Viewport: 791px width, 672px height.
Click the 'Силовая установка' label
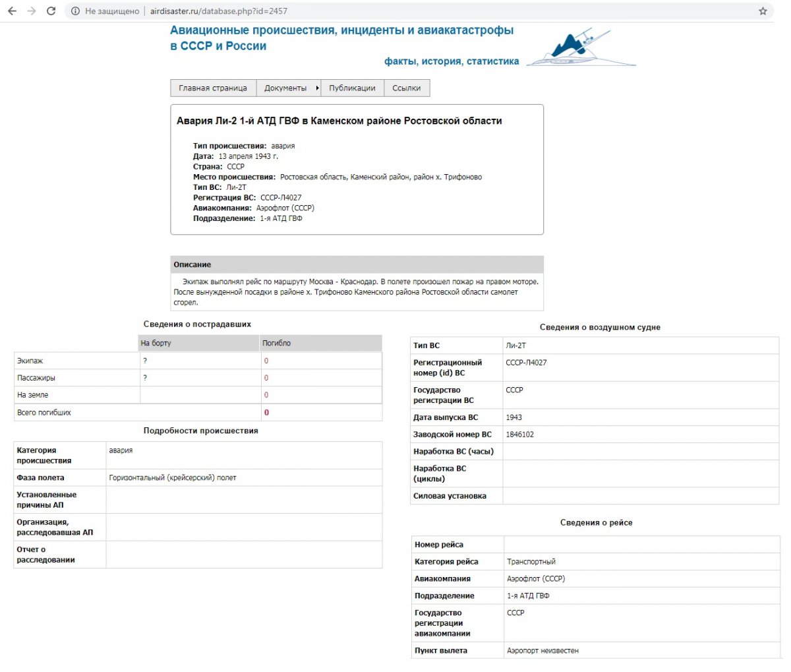450,496
